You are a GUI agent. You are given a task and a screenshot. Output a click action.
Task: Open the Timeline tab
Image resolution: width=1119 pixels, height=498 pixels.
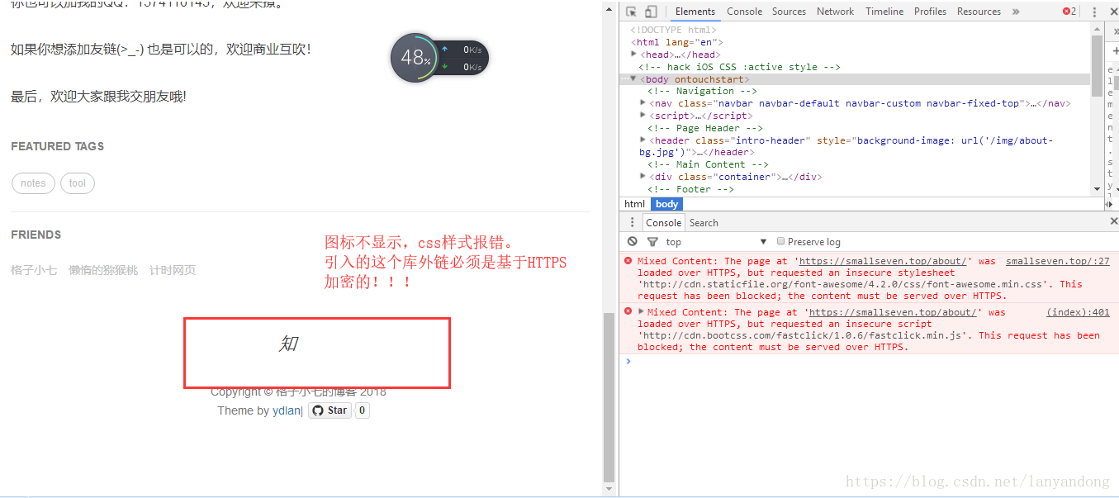tap(884, 12)
